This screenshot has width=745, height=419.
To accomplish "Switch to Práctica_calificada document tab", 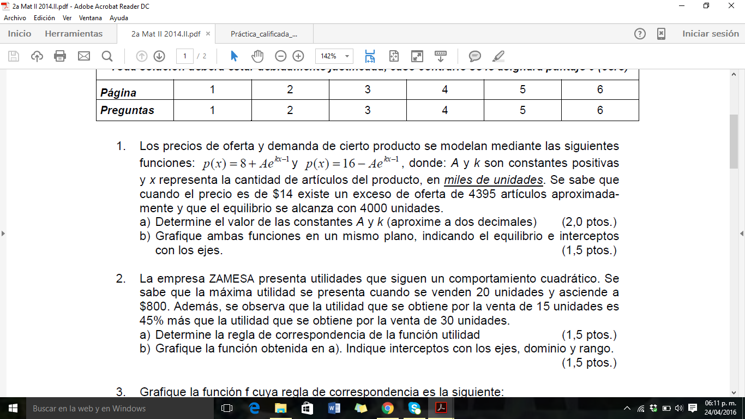I will [264, 34].
